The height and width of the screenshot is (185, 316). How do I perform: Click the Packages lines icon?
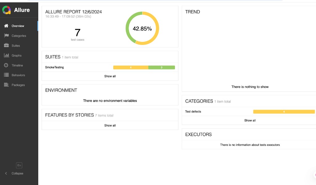(x=6, y=85)
